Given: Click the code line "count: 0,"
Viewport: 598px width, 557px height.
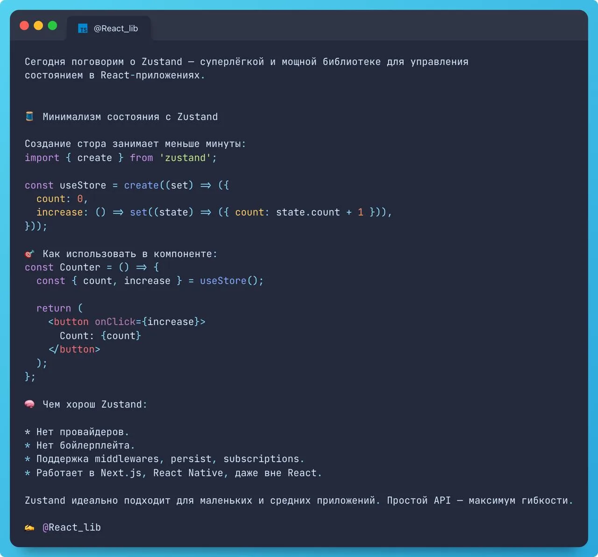Looking at the screenshot, I should tap(62, 199).
